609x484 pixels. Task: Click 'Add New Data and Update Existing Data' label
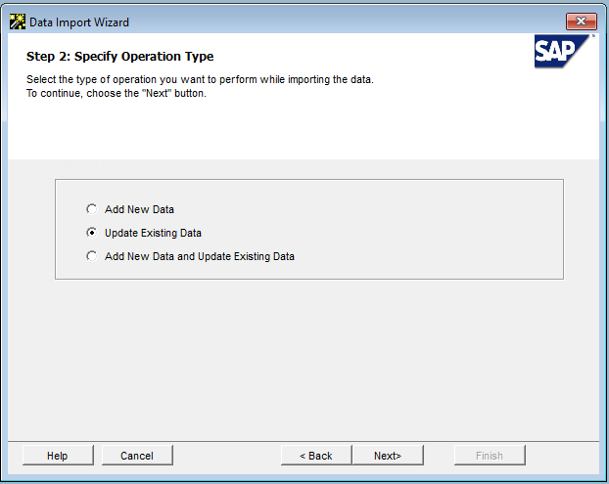[x=200, y=256]
